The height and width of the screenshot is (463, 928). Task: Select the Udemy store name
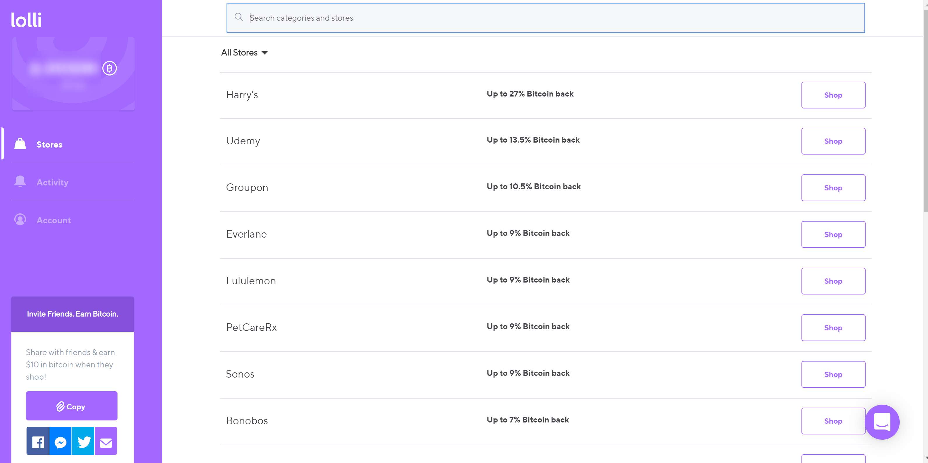pyautogui.click(x=243, y=141)
